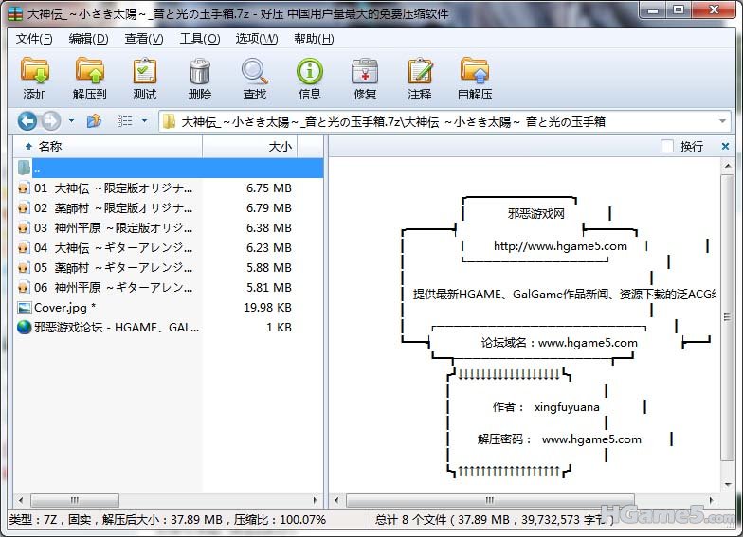Sort files by 大小 column header
This screenshot has width=743, height=537.
tap(280, 147)
